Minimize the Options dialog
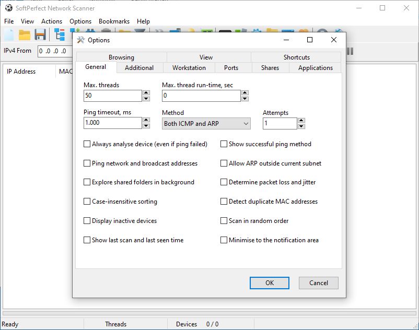 pos(286,40)
